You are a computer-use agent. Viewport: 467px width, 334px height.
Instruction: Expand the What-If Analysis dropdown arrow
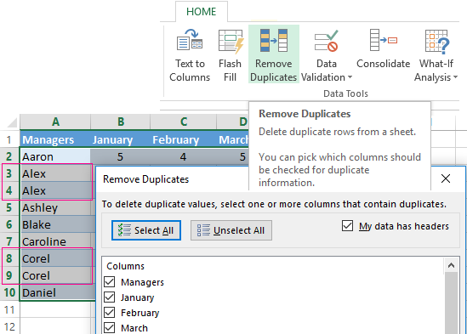pyautogui.click(x=455, y=77)
